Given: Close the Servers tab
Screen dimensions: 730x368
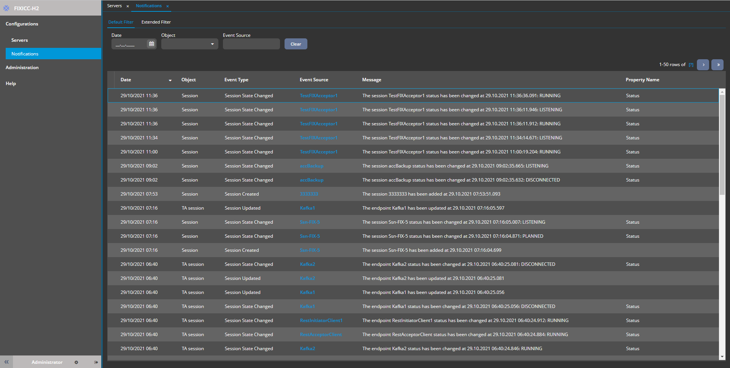Looking at the screenshot, I should [x=128, y=6].
